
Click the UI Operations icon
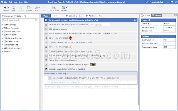[x=4, y=35]
